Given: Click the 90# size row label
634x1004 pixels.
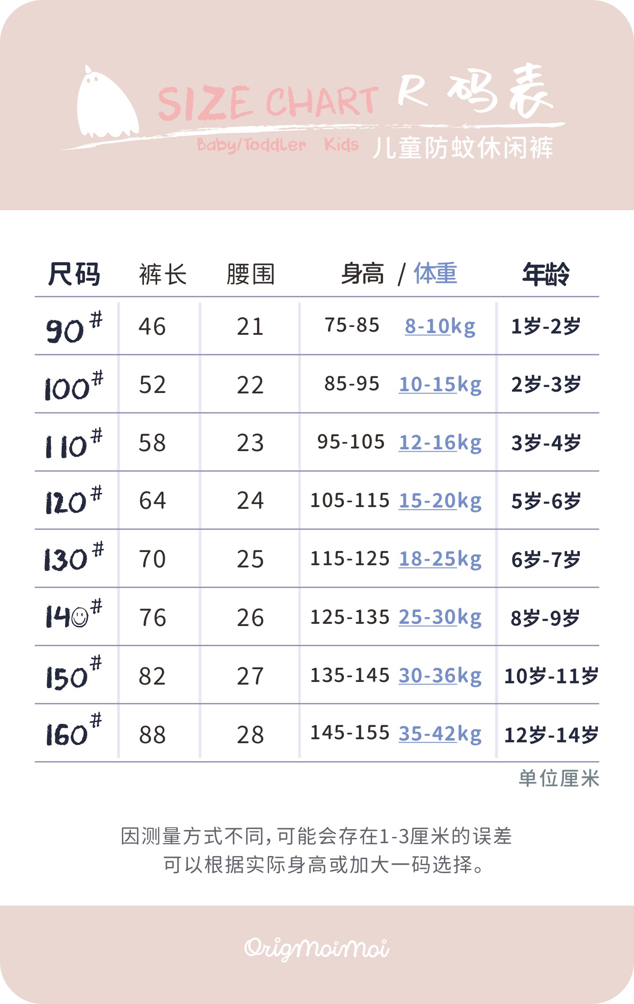Looking at the screenshot, I should (x=73, y=328).
